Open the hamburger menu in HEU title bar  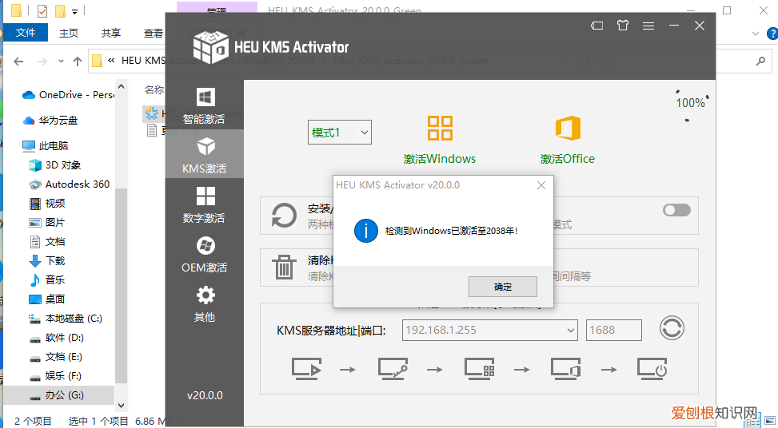(x=648, y=26)
